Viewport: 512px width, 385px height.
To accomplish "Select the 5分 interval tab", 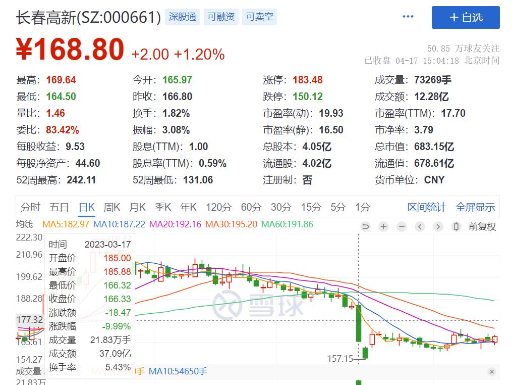I will tap(338, 207).
